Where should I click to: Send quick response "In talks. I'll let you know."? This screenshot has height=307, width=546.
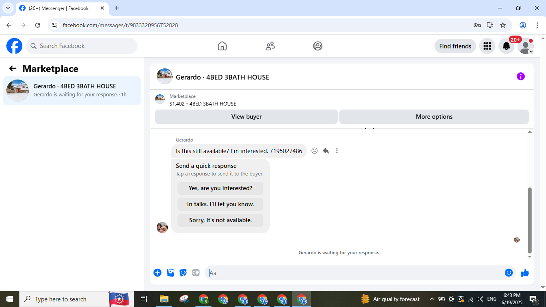(221, 204)
